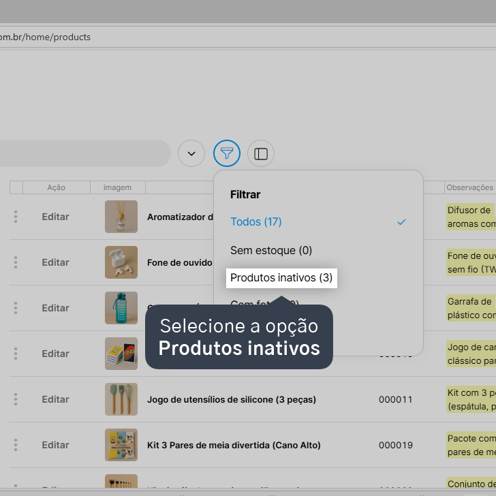The image size is (496, 496).
Task: Click Editar for Jogo de utensílios de silicone
Action: [56, 399]
